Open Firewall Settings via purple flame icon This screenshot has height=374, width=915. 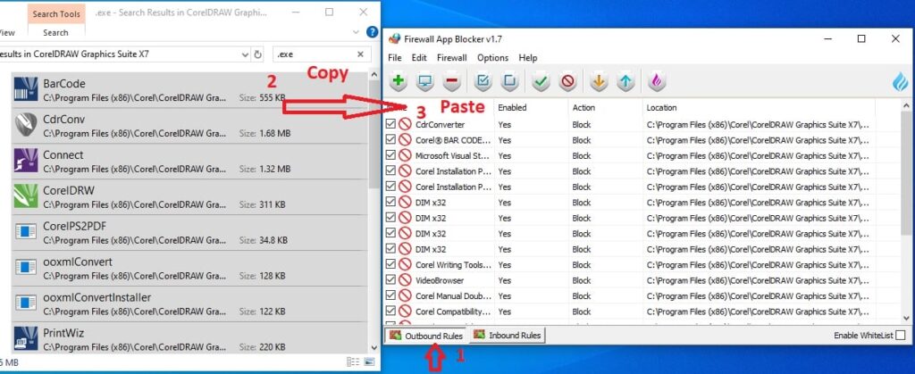[657, 81]
